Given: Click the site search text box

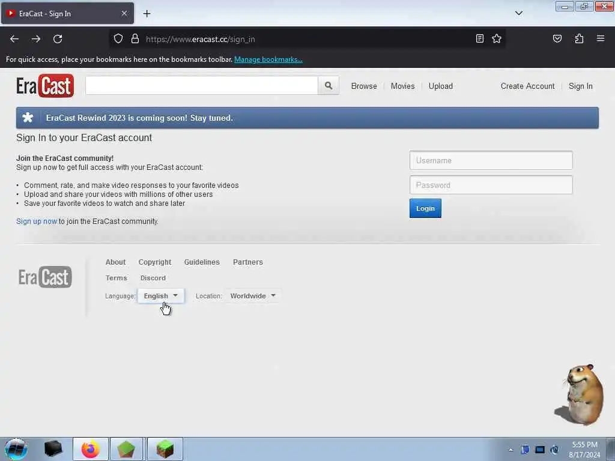Looking at the screenshot, I should (x=202, y=85).
